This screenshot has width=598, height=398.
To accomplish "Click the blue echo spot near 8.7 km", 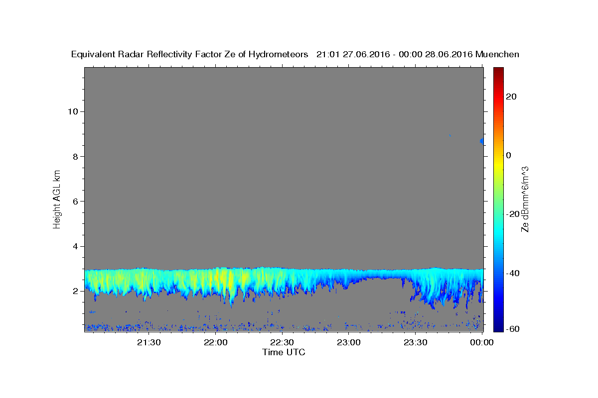I will pyautogui.click(x=481, y=141).
